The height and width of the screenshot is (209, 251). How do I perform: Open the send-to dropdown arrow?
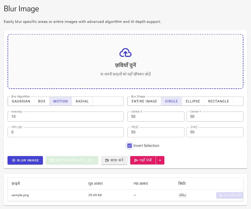pos(160,160)
